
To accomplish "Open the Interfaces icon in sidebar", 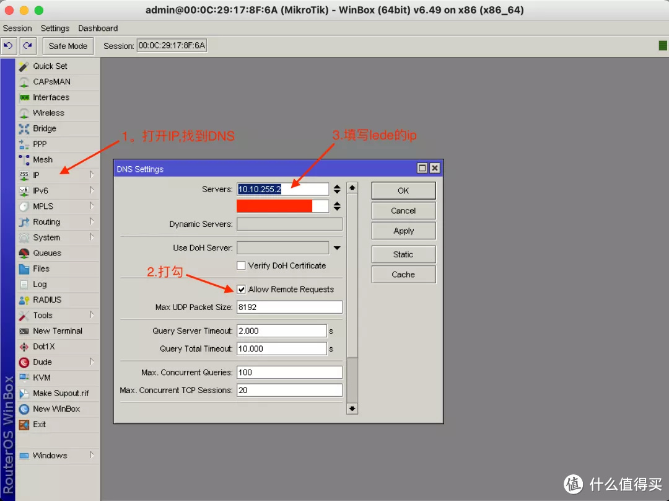I will (24, 97).
